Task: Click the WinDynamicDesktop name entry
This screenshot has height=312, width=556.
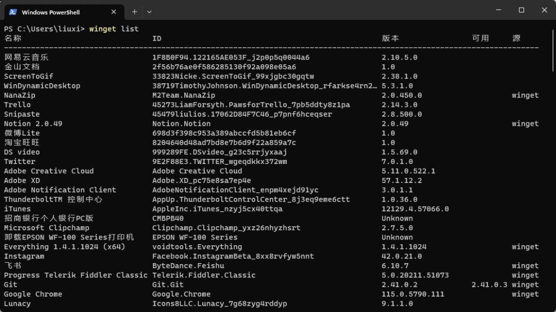Action: (x=42, y=86)
